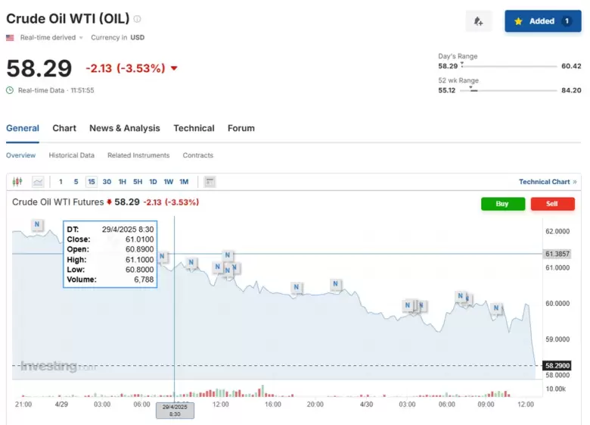The height and width of the screenshot is (425, 590).
Task: Click the chart news/layout toolbar icon
Action: [210, 182]
